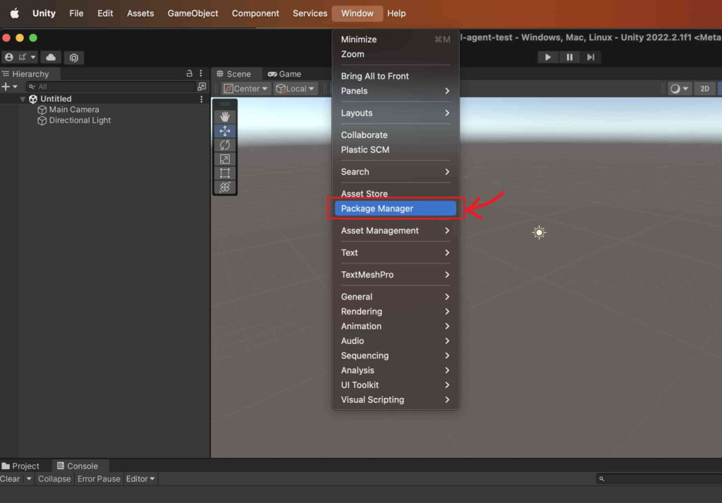Viewport: 722px width, 503px height.
Task: Open Hierarchy panel more options menu
Action: (x=201, y=73)
